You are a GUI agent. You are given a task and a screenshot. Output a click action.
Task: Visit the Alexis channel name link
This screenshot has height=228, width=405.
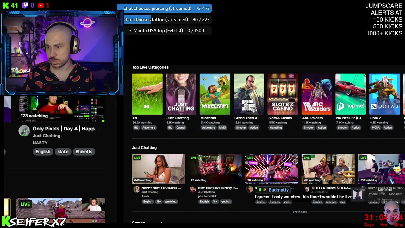(x=145, y=196)
